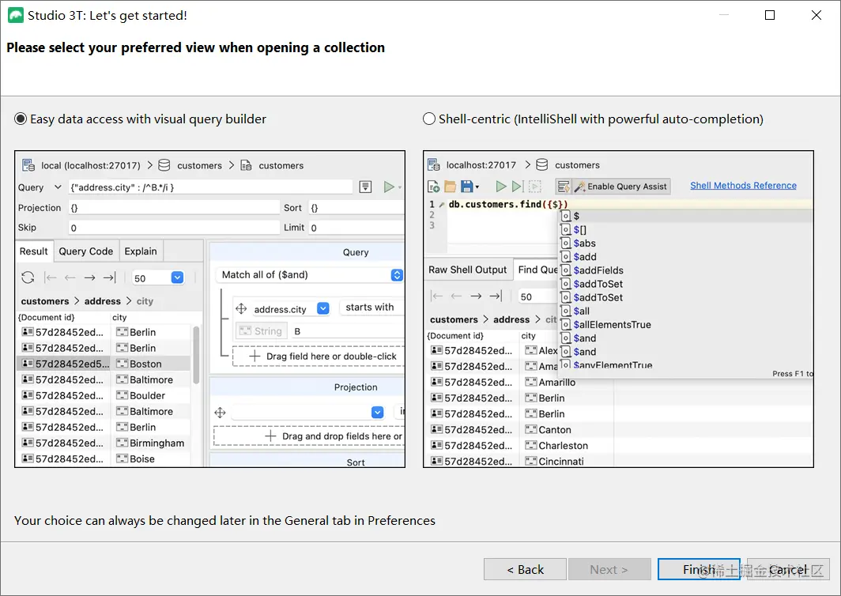The image size is (841, 596).
Task: Open the Raw Shell Output tab
Action: pos(467,270)
